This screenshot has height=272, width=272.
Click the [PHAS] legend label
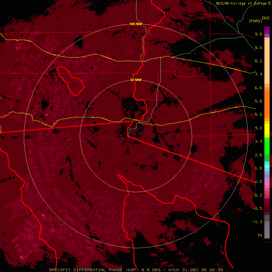click(x=255, y=21)
